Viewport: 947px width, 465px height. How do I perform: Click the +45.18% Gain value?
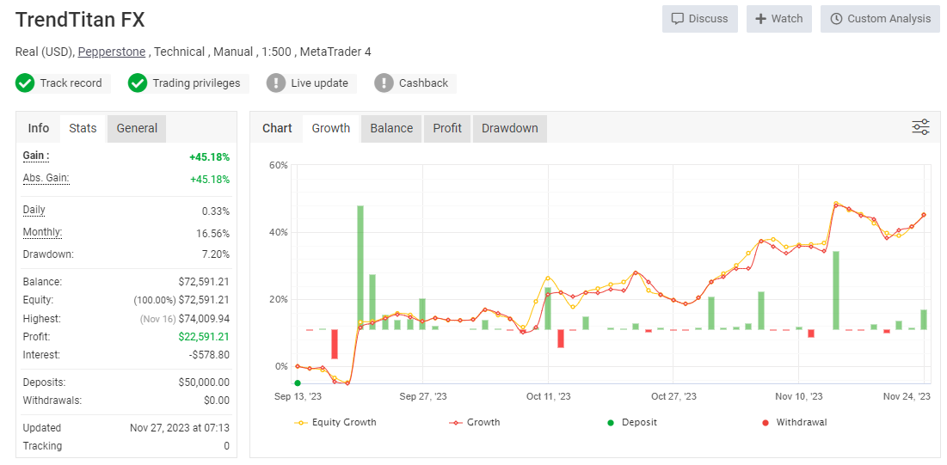pos(210,157)
